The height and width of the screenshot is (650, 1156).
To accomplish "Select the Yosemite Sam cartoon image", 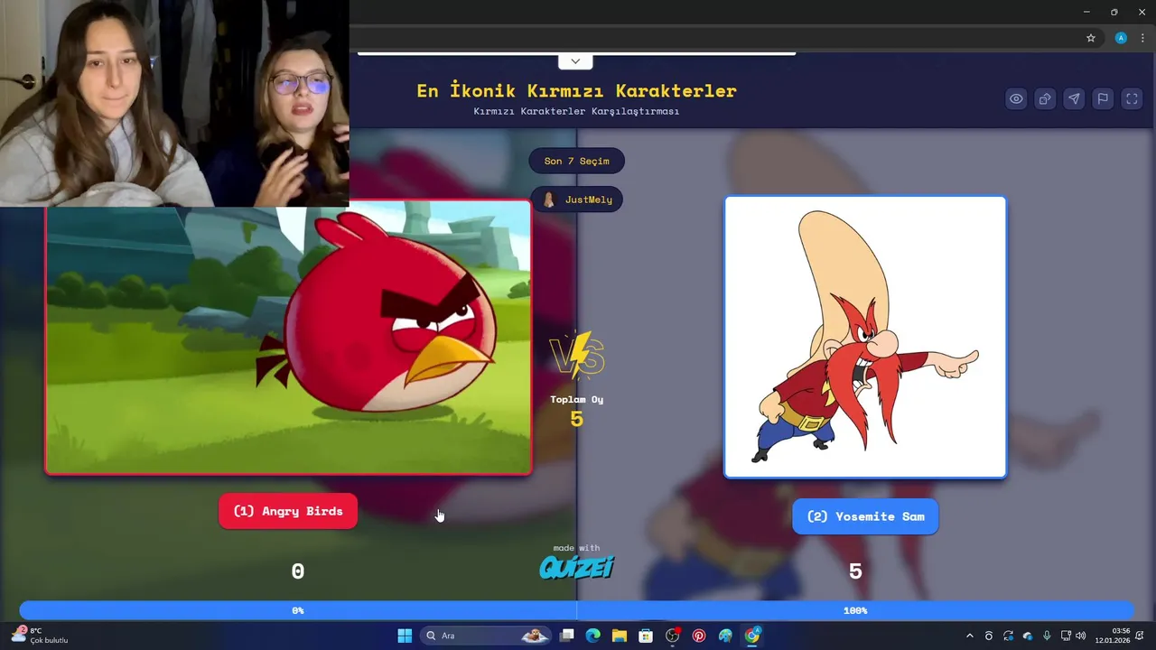I will [x=865, y=337].
